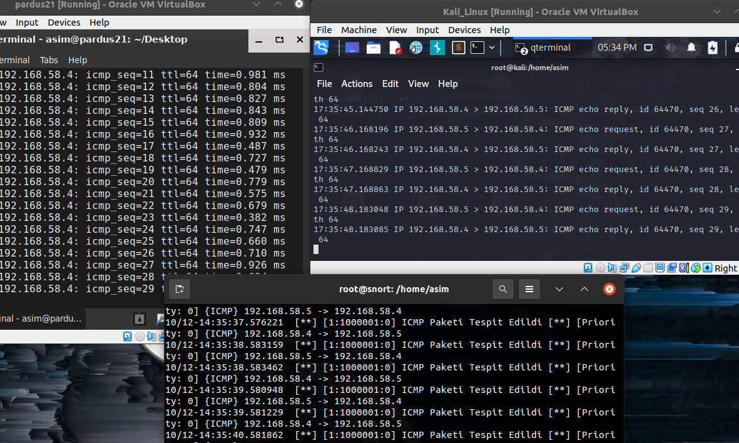
Task: Click the purple show-desktop icon in Kali panel
Action: point(352,48)
